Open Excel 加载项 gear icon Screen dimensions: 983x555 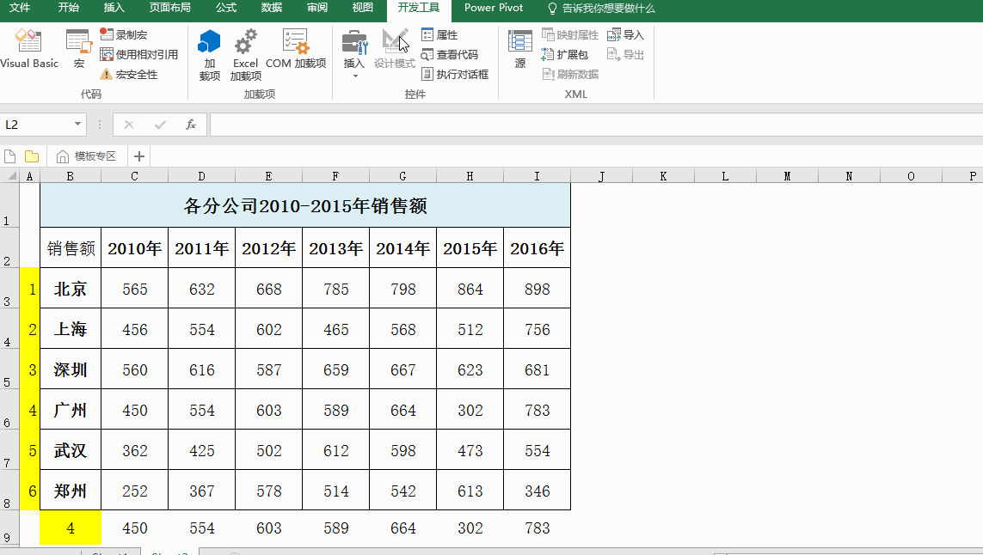246,53
